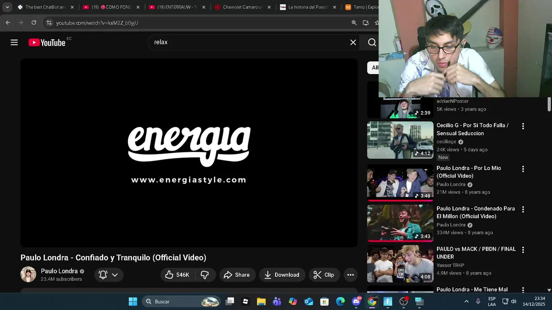The image size is (552, 310).
Task: Play PAULO vs MACK thumbnail 4:08
Action: coord(400,263)
